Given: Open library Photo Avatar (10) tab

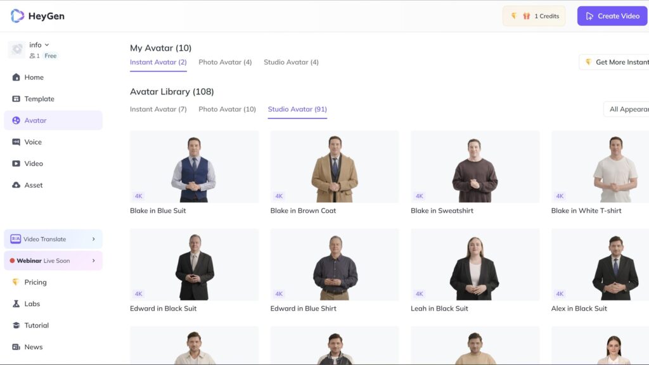Looking at the screenshot, I should 228,109.
